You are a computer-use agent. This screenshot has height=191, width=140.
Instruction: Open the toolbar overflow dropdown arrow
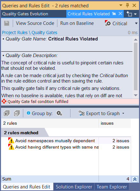136,23
